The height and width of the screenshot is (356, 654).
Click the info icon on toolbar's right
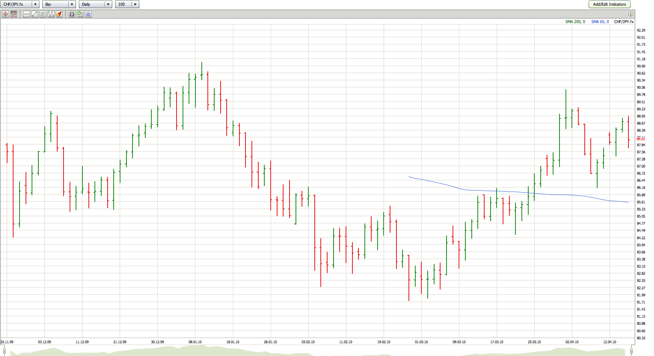[x=631, y=14]
